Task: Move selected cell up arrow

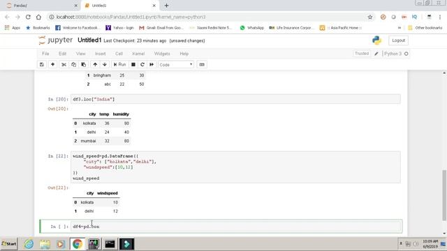Action: pyautogui.click(x=95, y=65)
